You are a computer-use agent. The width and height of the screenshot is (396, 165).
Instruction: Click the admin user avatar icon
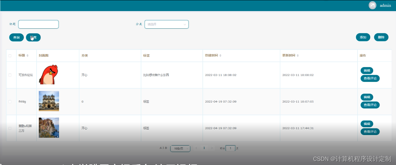pyautogui.click(x=372, y=5)
